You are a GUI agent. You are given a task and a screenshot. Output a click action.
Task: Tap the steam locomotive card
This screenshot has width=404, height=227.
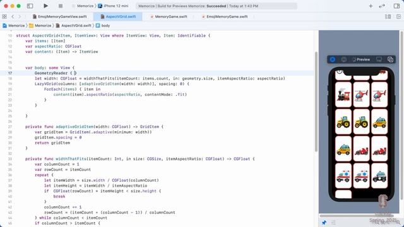343,95
